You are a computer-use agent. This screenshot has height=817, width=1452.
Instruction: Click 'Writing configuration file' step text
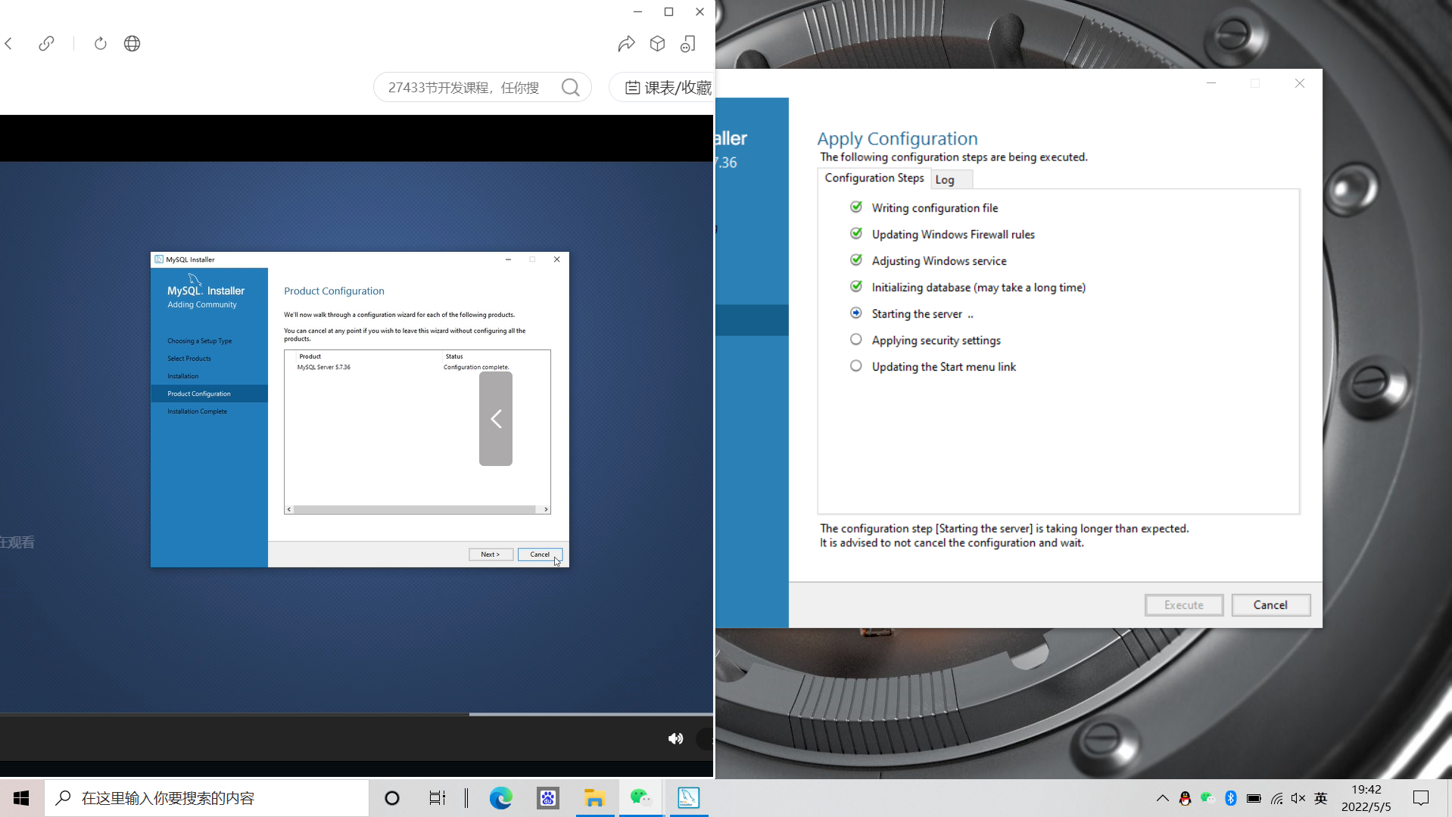pos(935,208)
